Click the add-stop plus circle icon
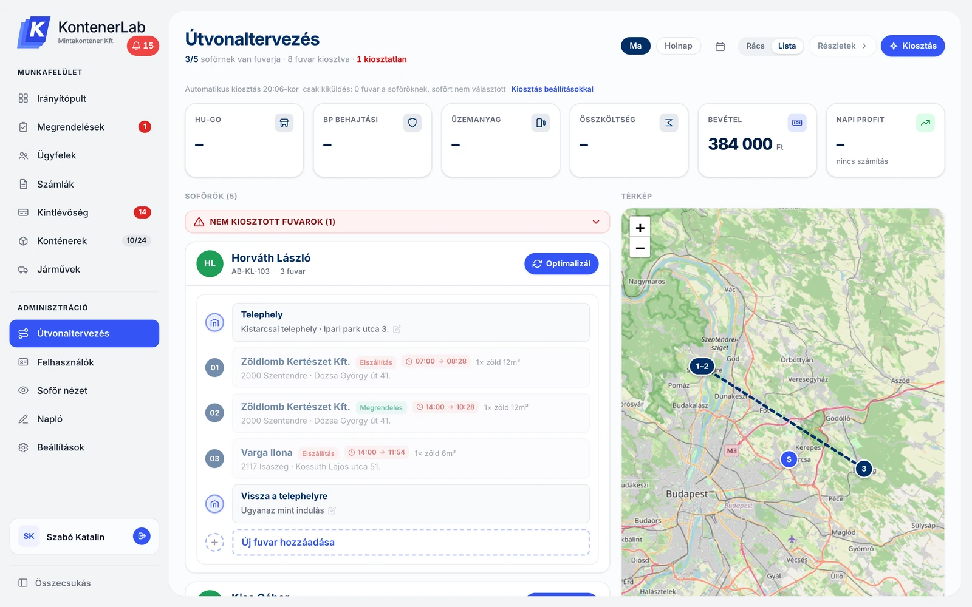Image resolution: width=972 pixels, height=607 pixels. pos(214,542)
